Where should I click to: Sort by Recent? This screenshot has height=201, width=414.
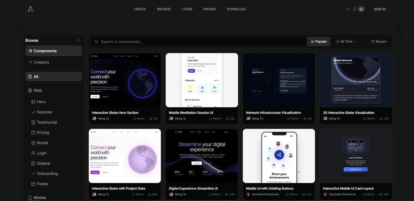coord(379,42)
